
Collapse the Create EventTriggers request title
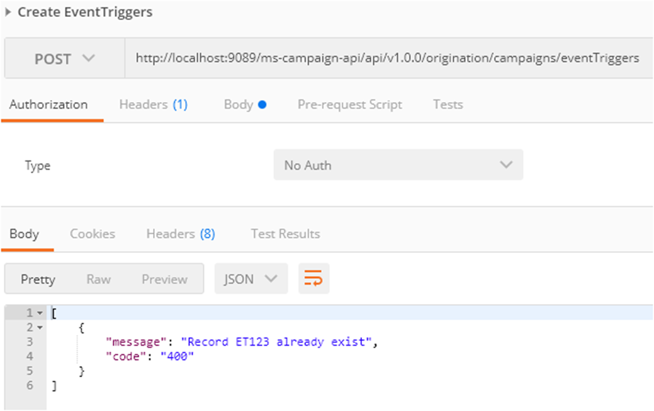(9, 13)
